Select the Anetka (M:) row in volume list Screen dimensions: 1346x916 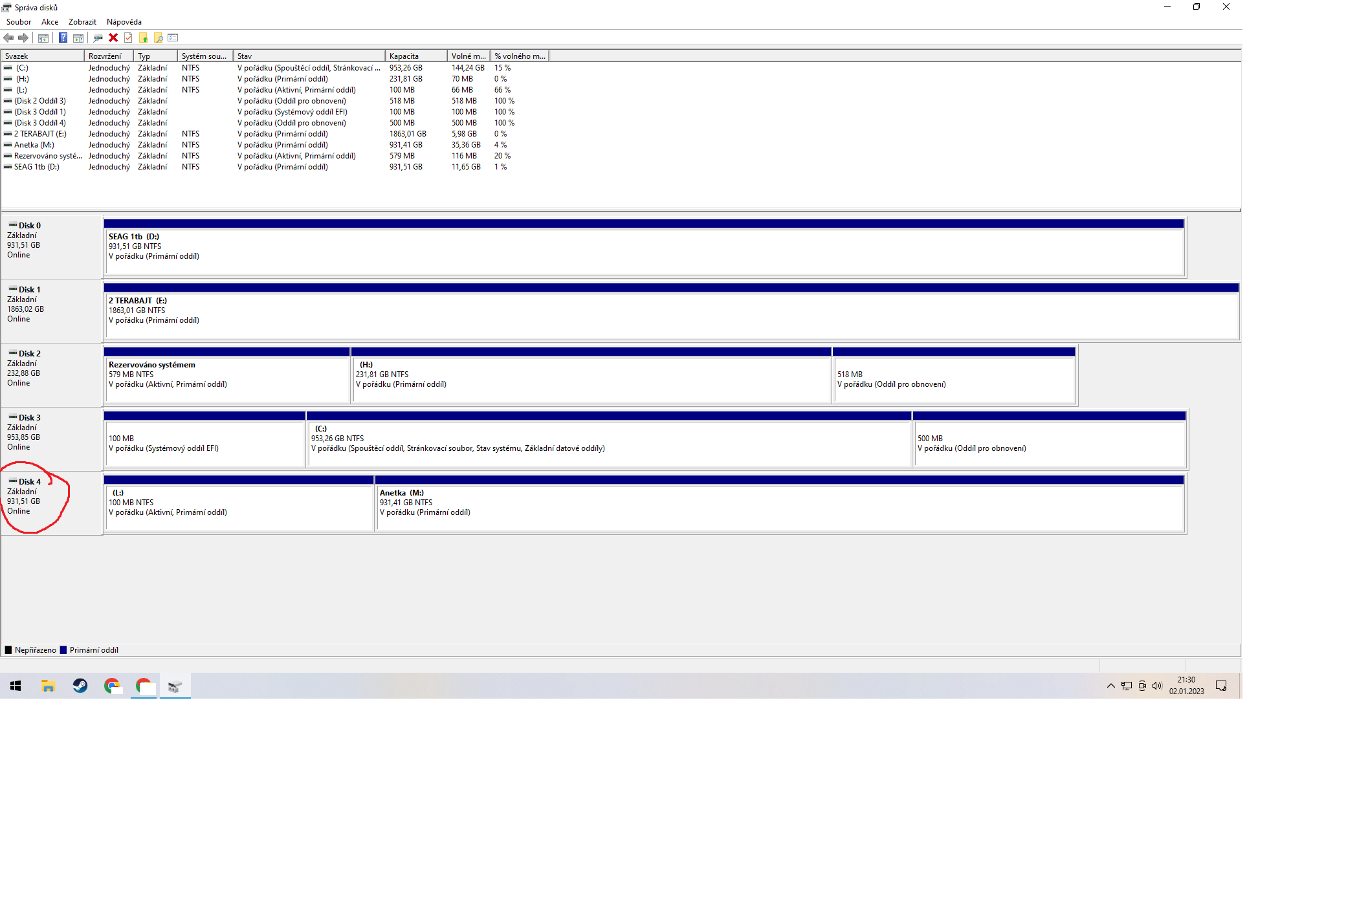point(34,145)
